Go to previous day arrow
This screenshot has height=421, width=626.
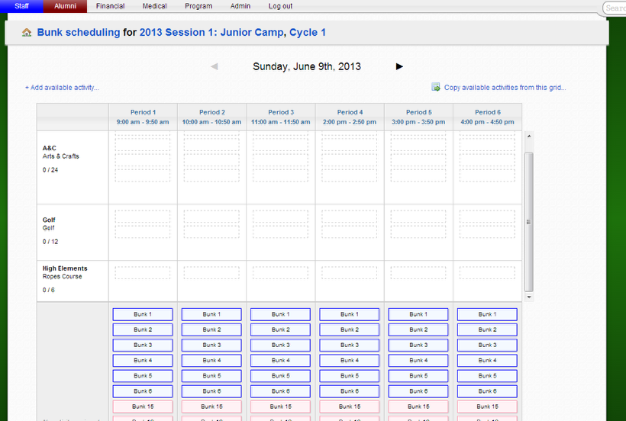(215, 66)
